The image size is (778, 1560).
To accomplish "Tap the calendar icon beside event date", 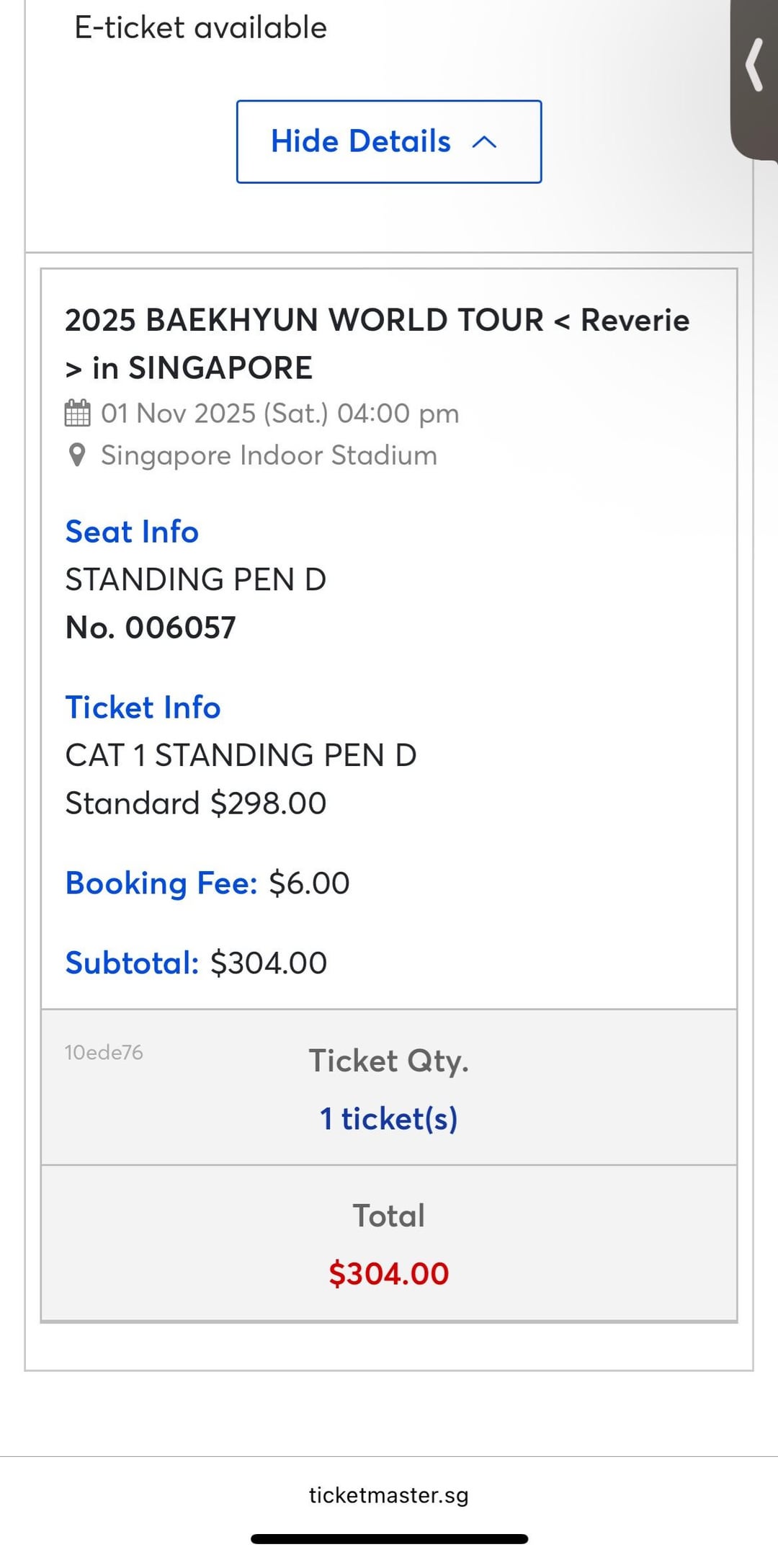I will pyautogui.click(x=77, y=414).
